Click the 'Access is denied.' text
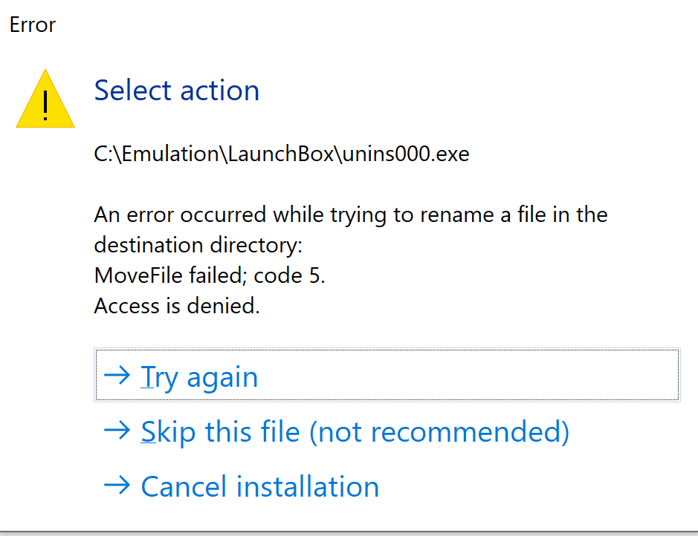Viewport: 698px width, 536px height. 177,306
